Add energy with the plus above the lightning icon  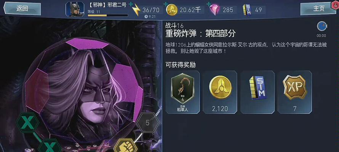131,4
